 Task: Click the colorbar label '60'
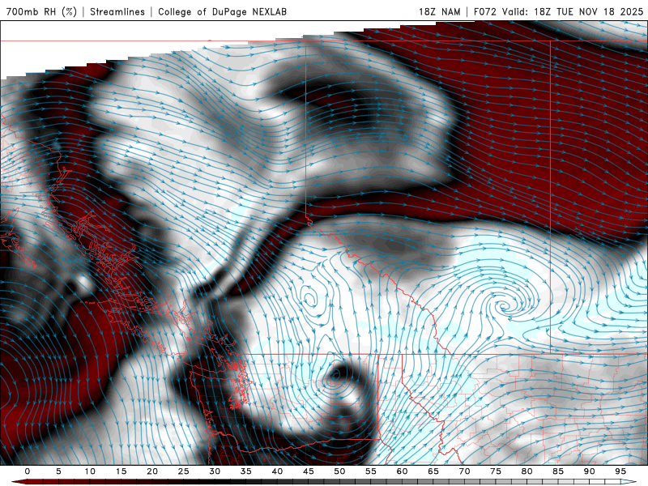(x=402, y=471)
